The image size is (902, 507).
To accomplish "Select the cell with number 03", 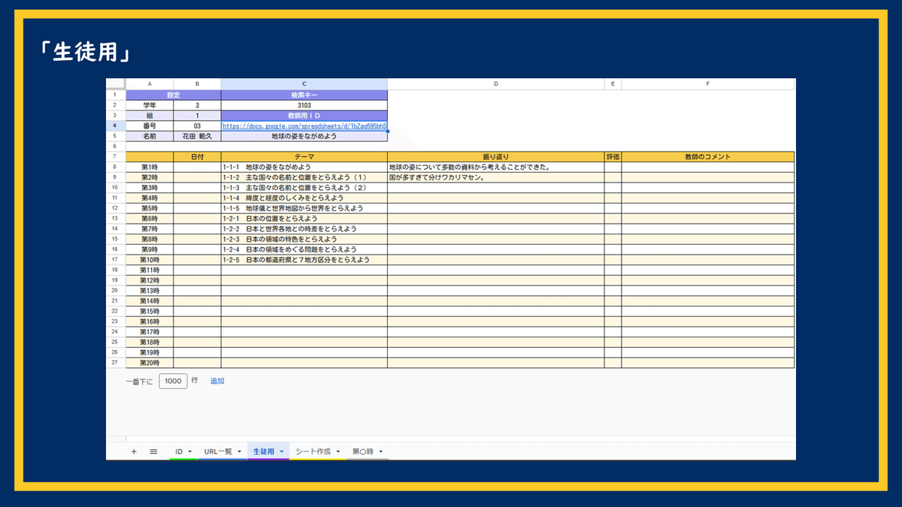I will (x=198, y=126).
